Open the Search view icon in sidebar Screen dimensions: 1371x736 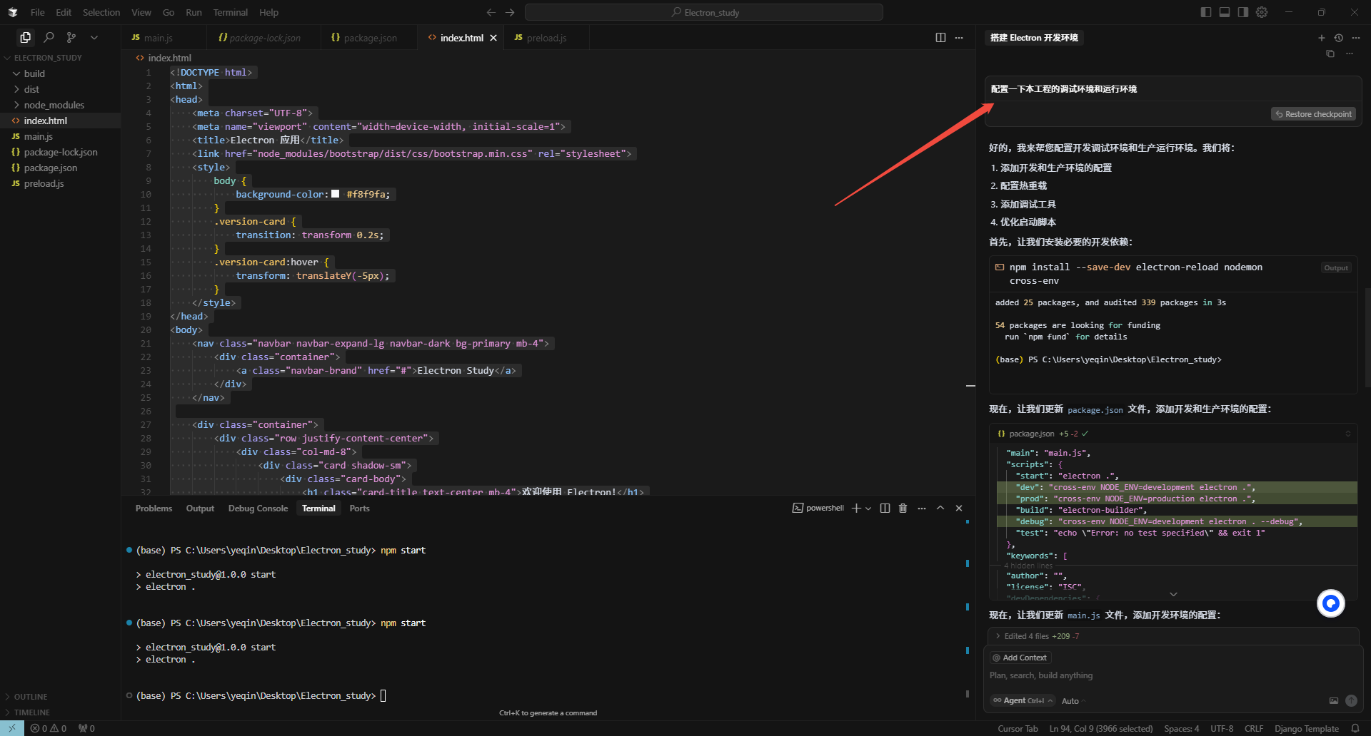point(49,37)
